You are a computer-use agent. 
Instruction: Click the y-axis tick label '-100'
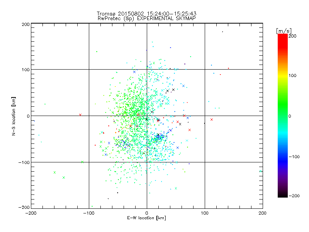tap(24, 162)
